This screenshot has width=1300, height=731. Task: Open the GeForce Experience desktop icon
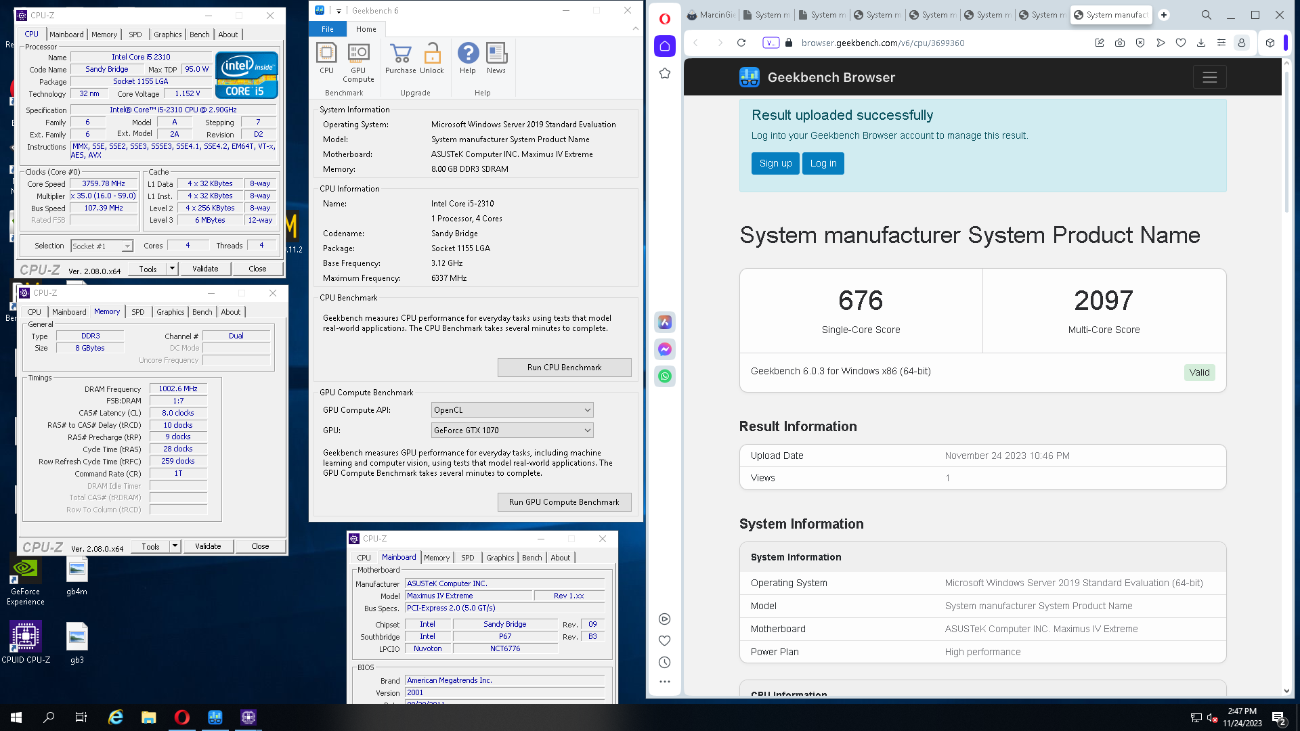(26, 579)
